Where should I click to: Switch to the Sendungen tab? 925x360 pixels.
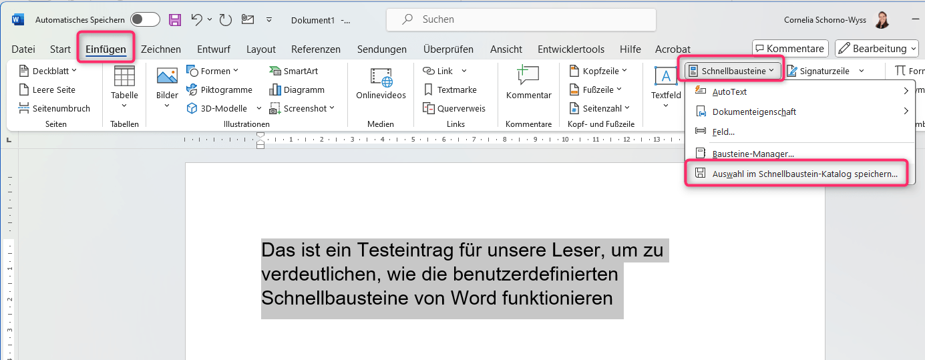point(382,49)
